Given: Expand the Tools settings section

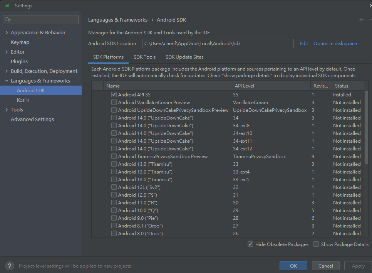Looking at the screenshot, I should (7, 110).
